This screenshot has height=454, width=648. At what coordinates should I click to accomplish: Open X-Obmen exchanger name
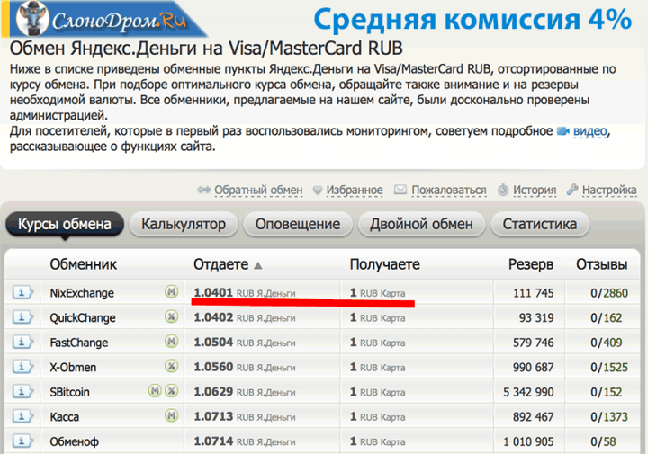click(73, 368)
